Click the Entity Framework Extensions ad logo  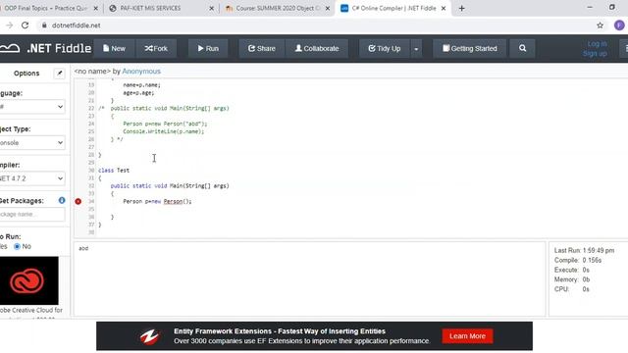[x=149, y=337]
